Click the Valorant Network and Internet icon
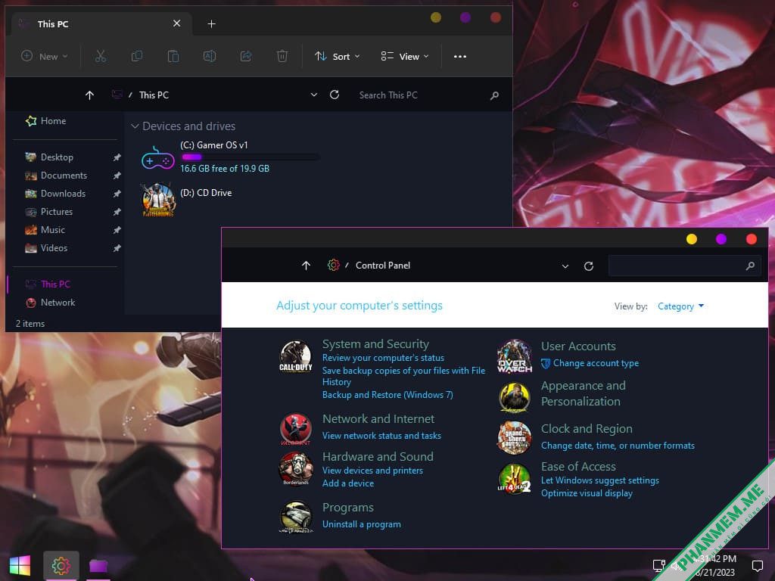775x581 pixels. 296,429
